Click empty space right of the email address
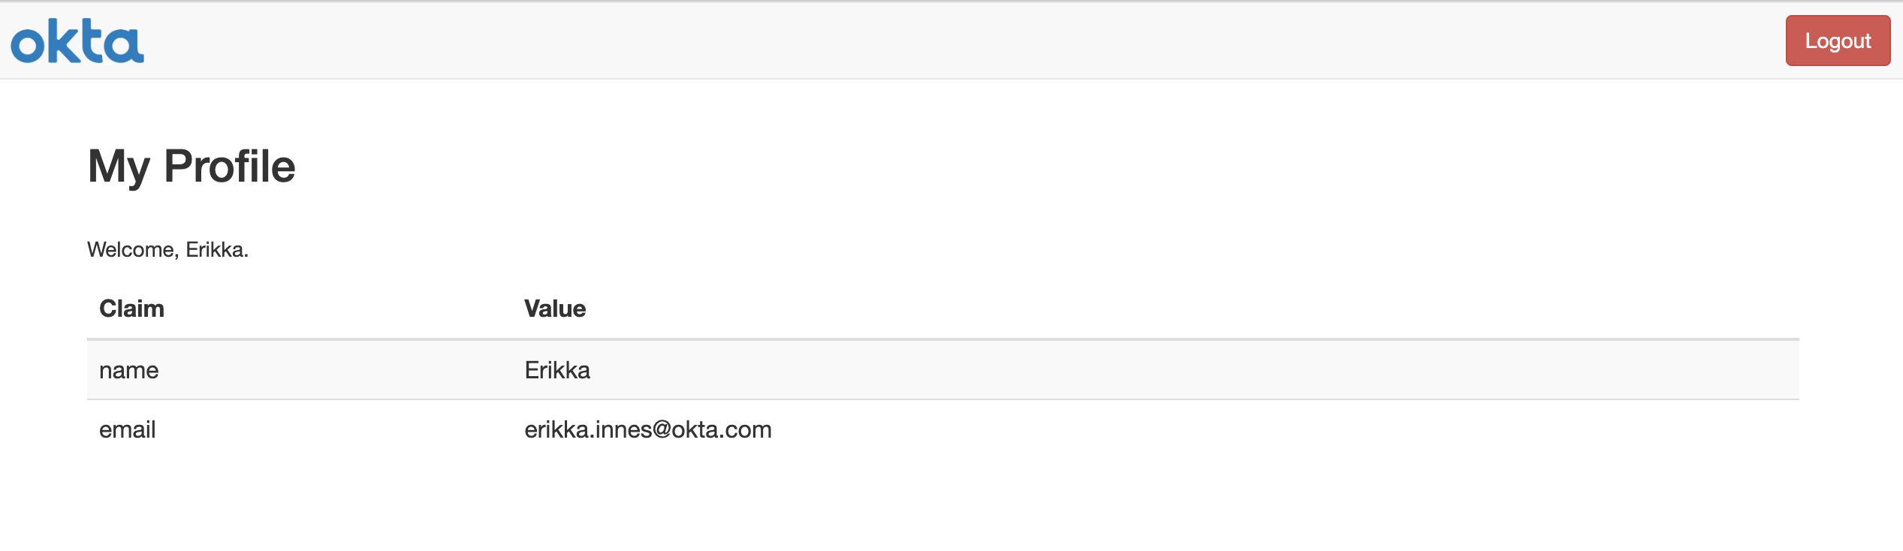Image resolution: width=1903 pixels, height=551 pixels. 1202,429
